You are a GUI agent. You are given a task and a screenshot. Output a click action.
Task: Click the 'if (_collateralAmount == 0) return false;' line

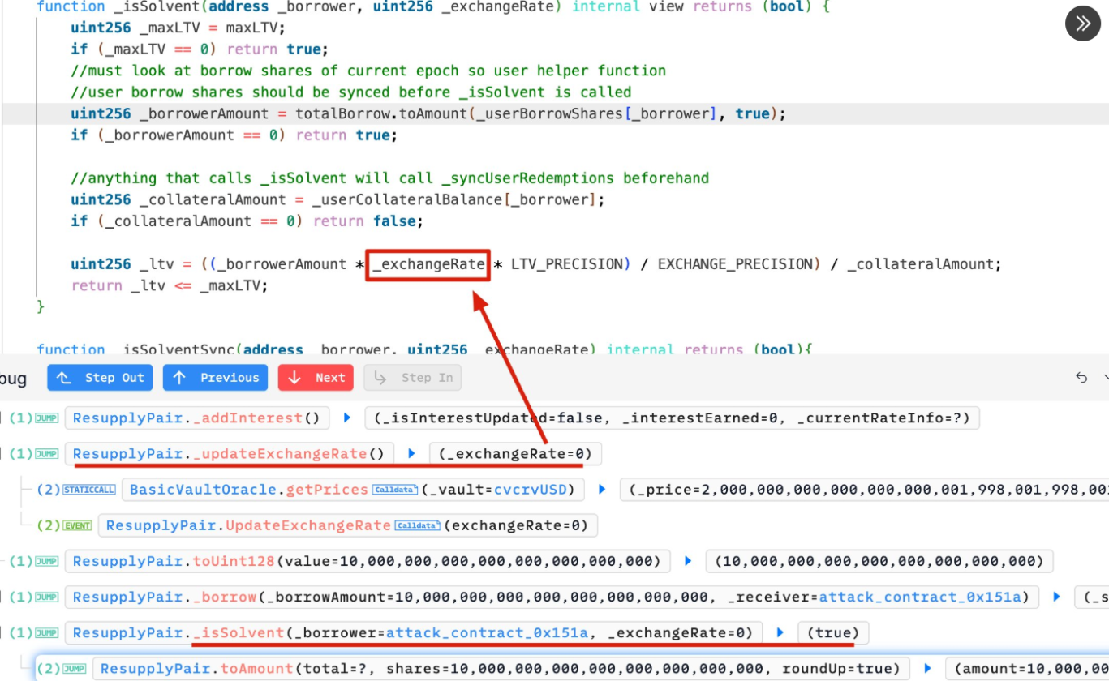click(247, 221)
